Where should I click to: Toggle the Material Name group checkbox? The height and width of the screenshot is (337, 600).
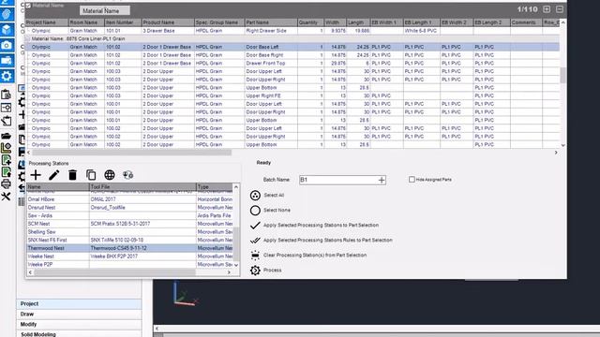[28, 6]
